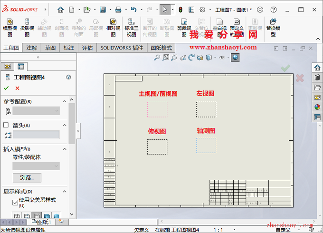Viewport: 323px width, 233px height.
Task: Click the 浏览... browse button
Action: tap(27, 177)
